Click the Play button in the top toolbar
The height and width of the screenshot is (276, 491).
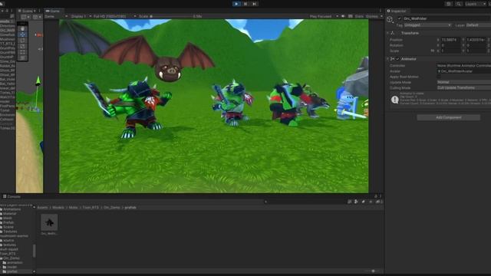tap(236, 4)
